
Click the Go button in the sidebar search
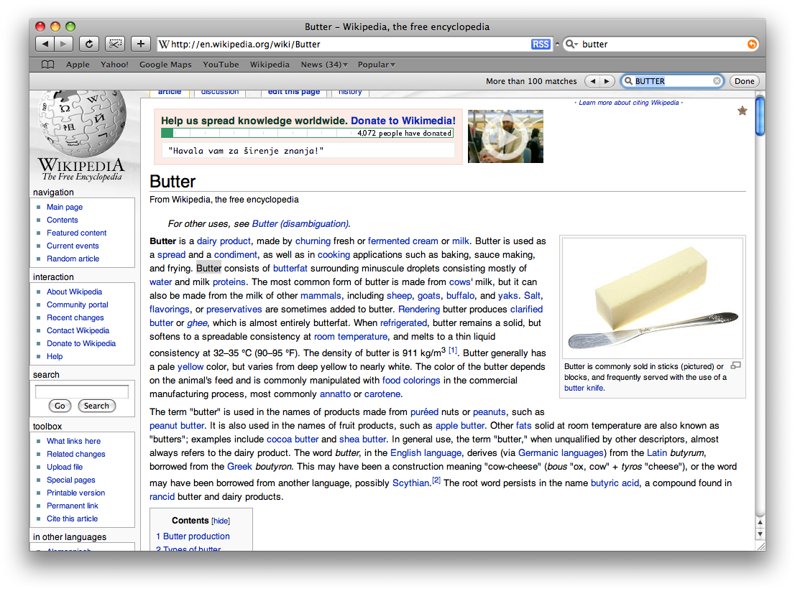[60, 406]
